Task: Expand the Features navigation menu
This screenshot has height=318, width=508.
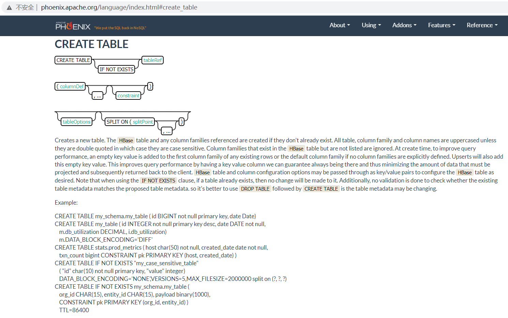Action: point(442,25)
